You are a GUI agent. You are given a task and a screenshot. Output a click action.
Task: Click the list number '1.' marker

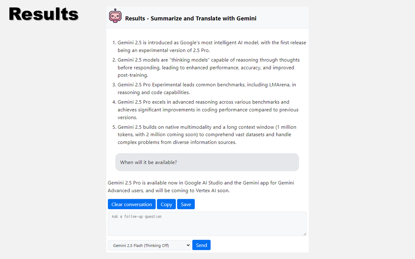pyautogui.click(x=114, y=43)
